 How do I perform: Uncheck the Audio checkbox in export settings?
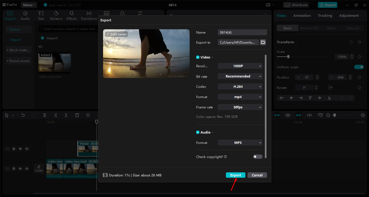click(x=198, y=132)
